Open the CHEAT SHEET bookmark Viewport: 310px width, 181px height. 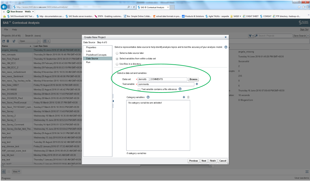[250, 16]
